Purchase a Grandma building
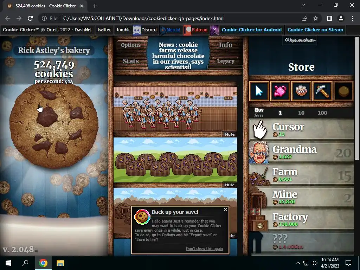Image resolution: width=360 pixels, height=270 pixels. (301, 152)
